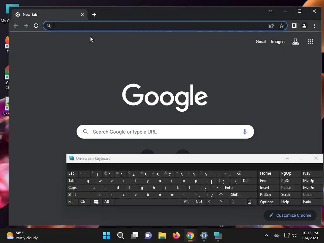Go forward using Chrome's forward arrow

point(26,26)
